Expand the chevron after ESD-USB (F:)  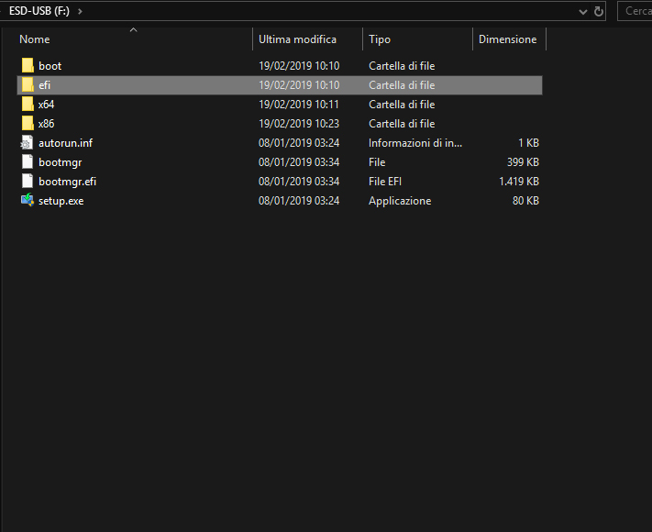point(80,11)
